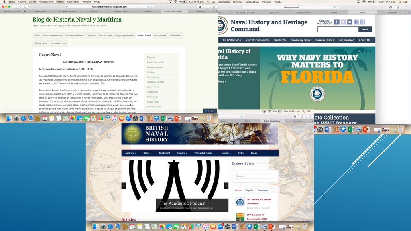Open Messages in the dock at the screen bottom
The height and width of the screenshot is (231, 411).
[169, 227]
